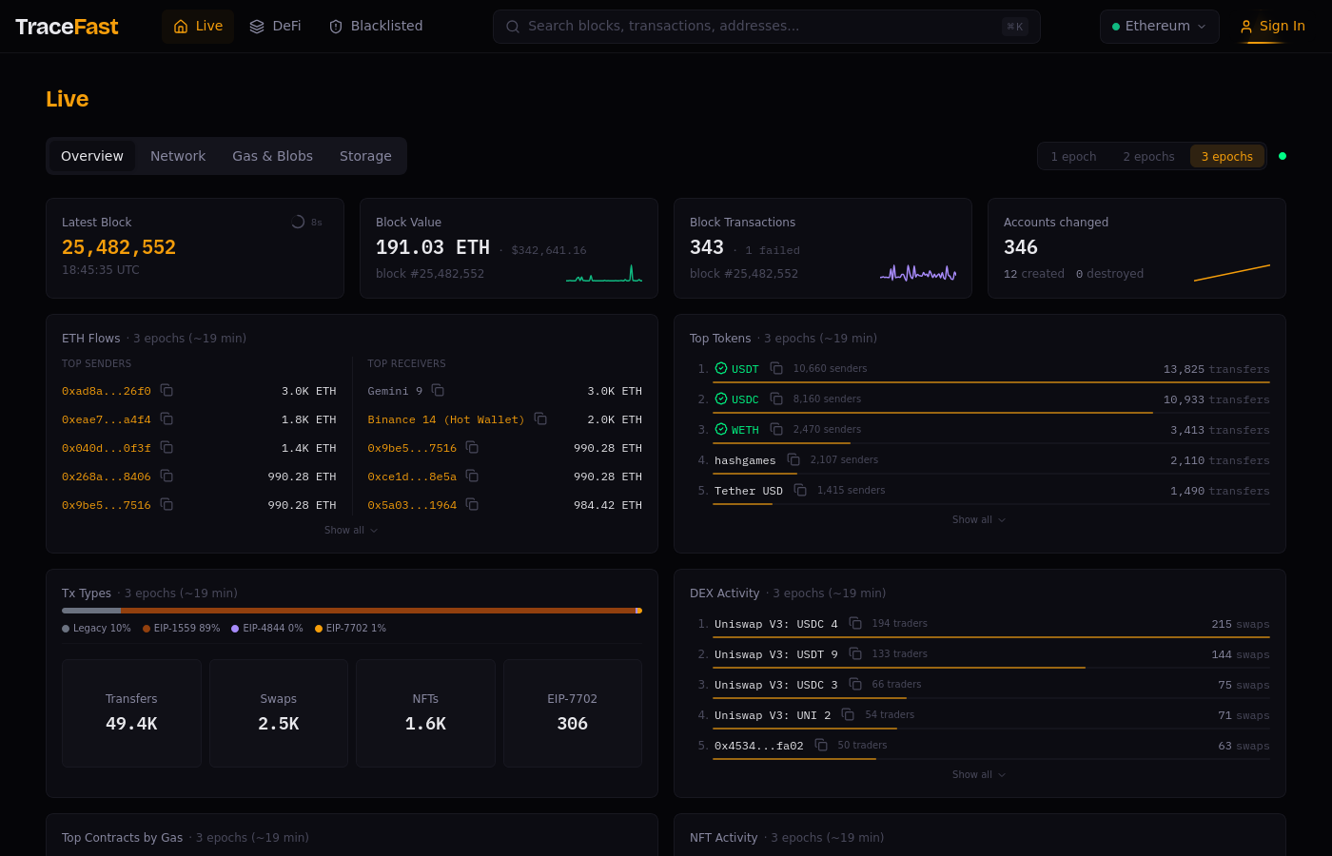Open the Blacklisted navigation item
Viewport: 1332px width, 856px height.
375,27
